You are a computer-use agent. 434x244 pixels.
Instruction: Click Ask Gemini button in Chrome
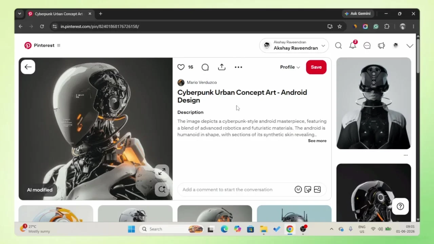[x=358, y=14]
